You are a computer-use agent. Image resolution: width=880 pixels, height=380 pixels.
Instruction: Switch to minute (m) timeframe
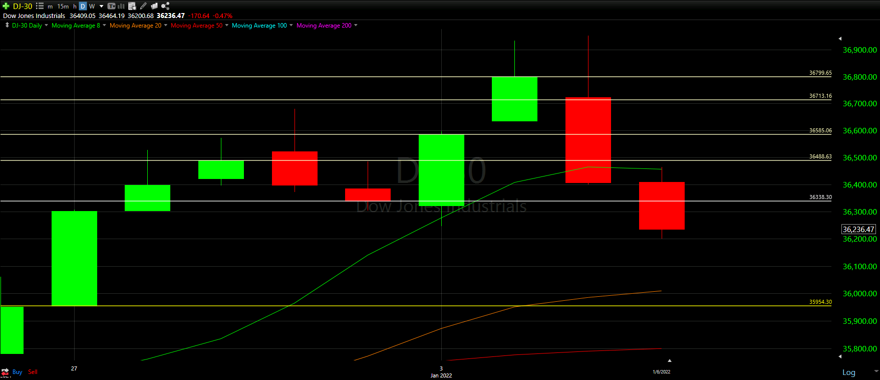(50, 7)
